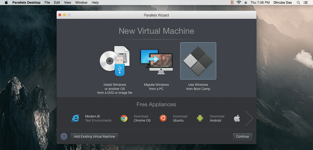
Task: Close the Parallels Wizard window
Action: pyautogui.click(x=60, y=15)
